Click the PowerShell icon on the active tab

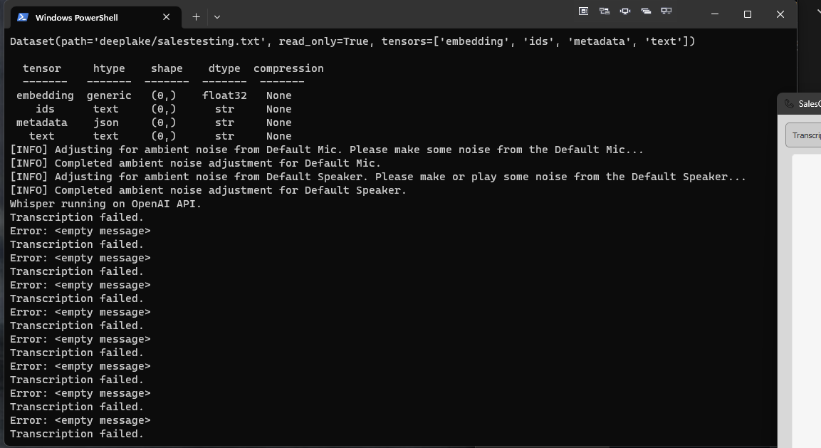coord(23,16)
